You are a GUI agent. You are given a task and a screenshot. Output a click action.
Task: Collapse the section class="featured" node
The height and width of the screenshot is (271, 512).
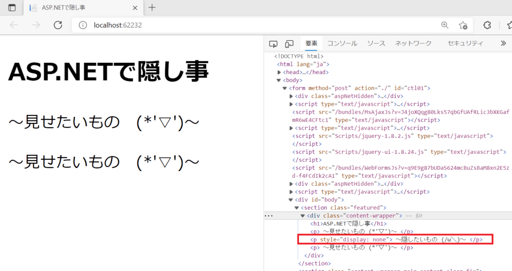[x=297, y=208]
